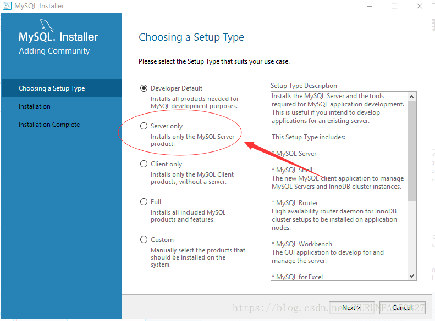Click 'Installs only the MySQL Client' text
The height and width of the screenshot is (321, 435).
point(192,178)
